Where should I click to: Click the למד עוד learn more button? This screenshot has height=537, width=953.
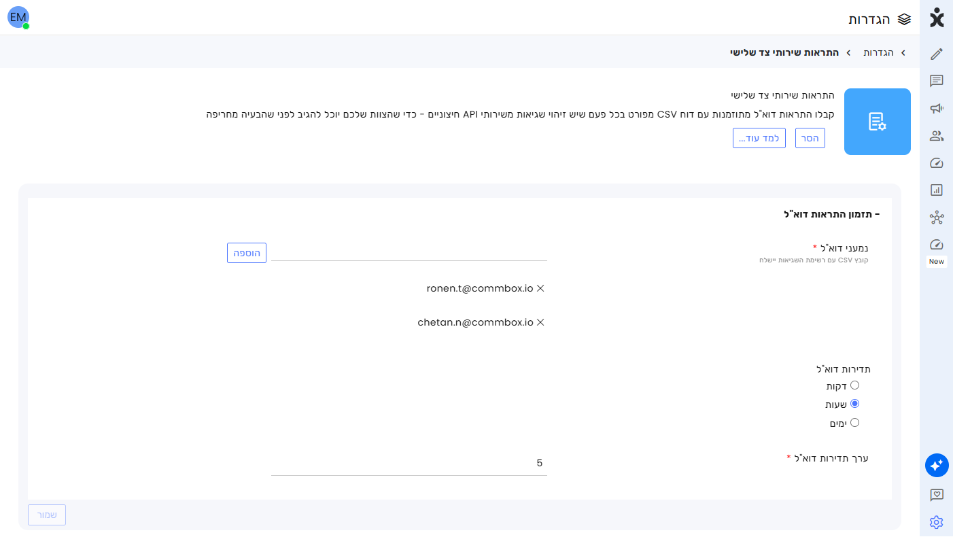tap(759, 138)
